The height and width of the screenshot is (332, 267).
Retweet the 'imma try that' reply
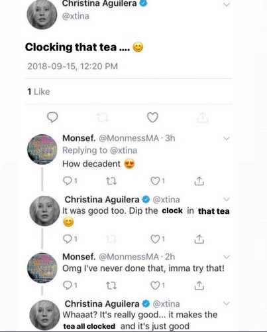pyautogui.click(x=111, y=286)
